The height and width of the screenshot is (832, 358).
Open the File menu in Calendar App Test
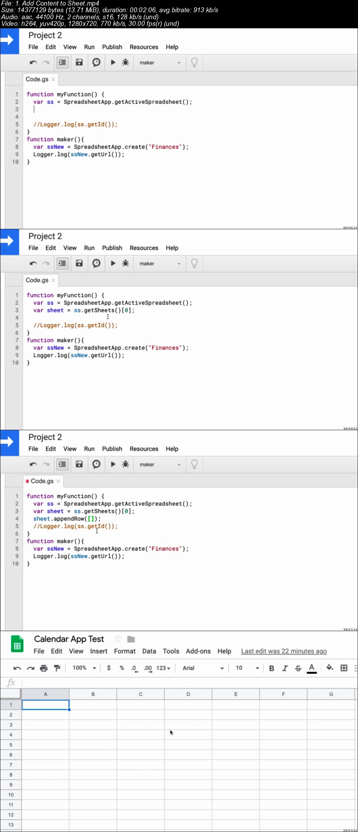pos(39,651)
